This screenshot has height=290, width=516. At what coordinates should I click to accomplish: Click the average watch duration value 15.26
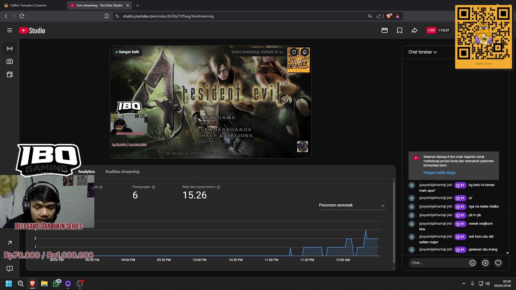[194, 195]
